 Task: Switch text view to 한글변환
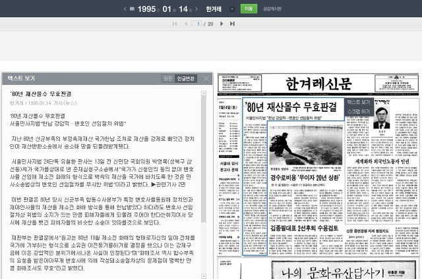coord(186,78)
